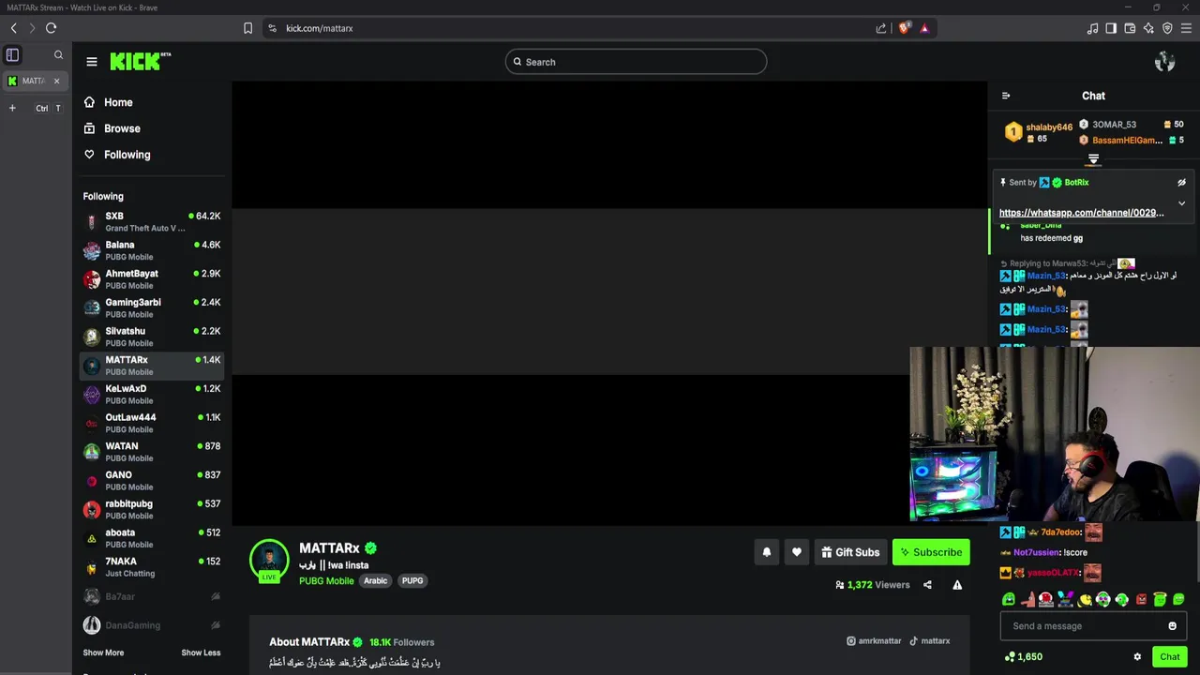Reload the page in Brave
The image size is (1200, 675).
(51, 28)
